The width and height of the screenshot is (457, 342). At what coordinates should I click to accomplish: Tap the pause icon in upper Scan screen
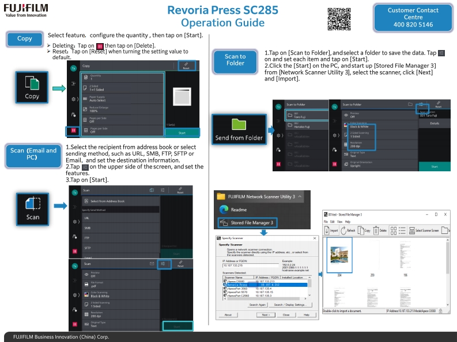tap(74, 251)
